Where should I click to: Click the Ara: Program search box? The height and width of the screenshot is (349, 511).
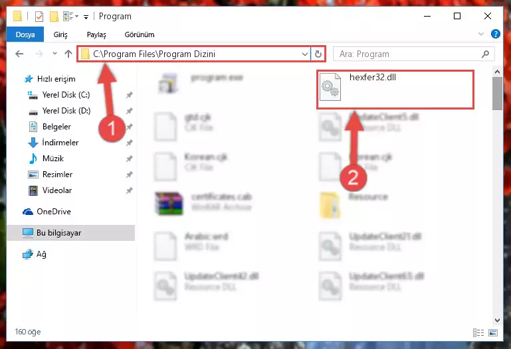(407, 54)
